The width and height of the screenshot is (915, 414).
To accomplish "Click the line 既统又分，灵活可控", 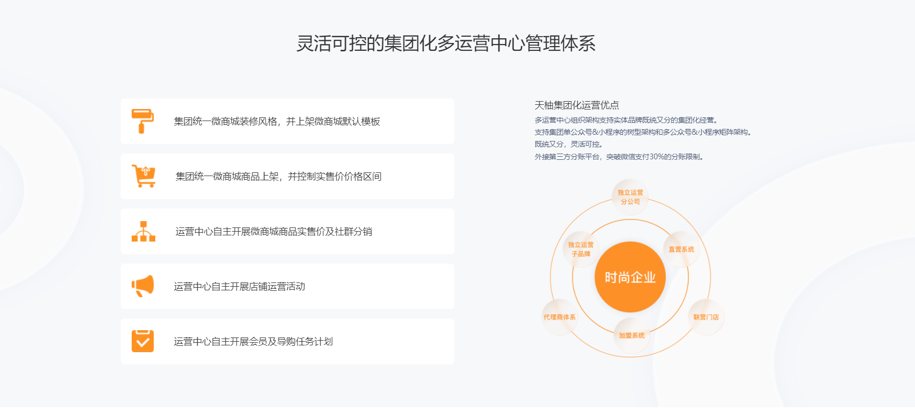I will 569,144.
